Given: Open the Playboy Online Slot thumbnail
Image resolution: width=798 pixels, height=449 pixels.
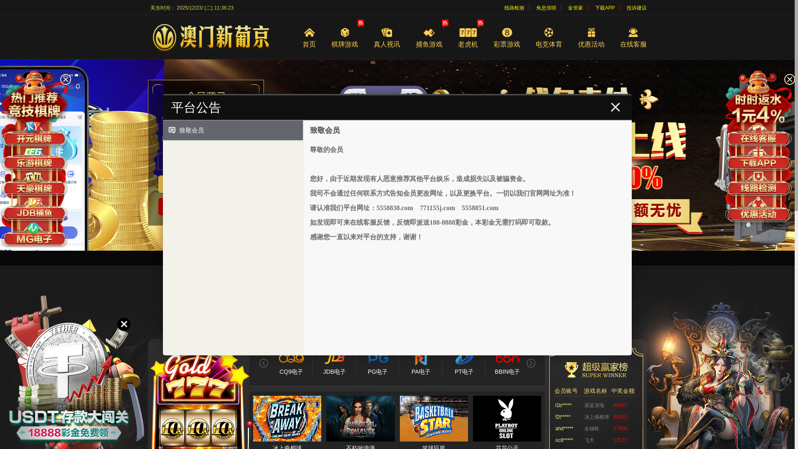Looking at the screenshot, I should coord(507,419).
